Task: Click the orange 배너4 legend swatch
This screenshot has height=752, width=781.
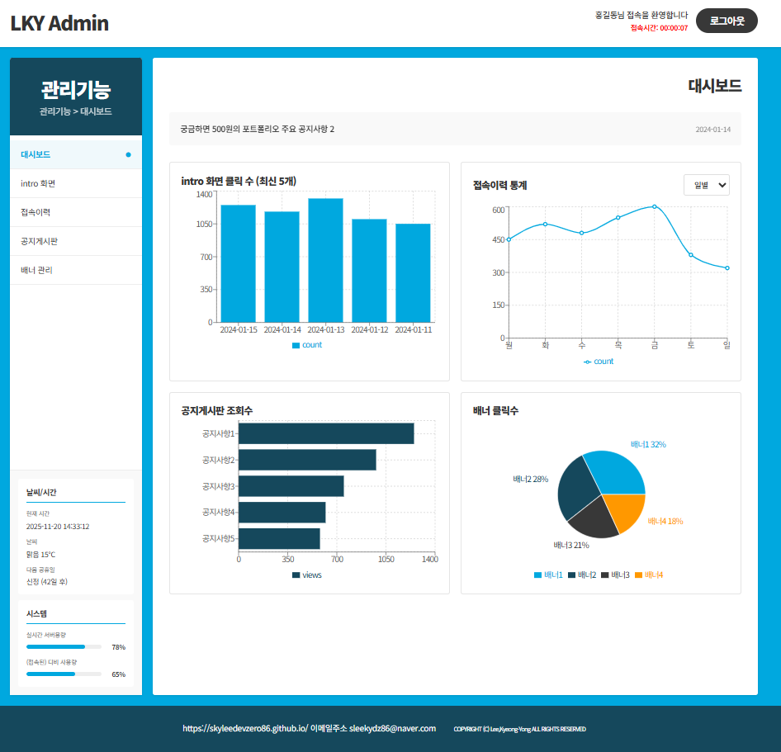Action: pos(639,575)
